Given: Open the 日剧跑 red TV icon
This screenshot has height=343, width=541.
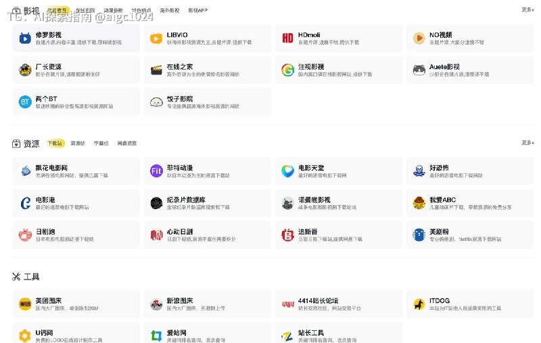Looking at the screenshot, I should [25, 235].
